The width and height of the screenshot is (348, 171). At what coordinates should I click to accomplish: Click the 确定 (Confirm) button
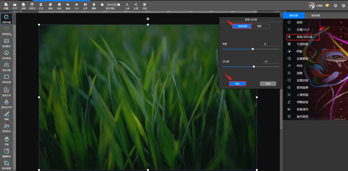(238, 84)
